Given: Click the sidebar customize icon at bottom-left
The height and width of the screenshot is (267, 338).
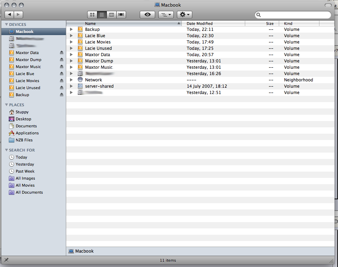Looking at the screenshot, I should 6,260.
